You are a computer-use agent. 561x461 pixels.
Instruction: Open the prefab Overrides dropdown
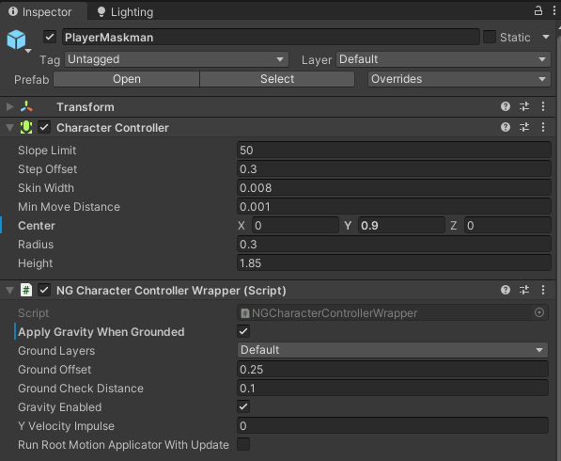(459, 79)
